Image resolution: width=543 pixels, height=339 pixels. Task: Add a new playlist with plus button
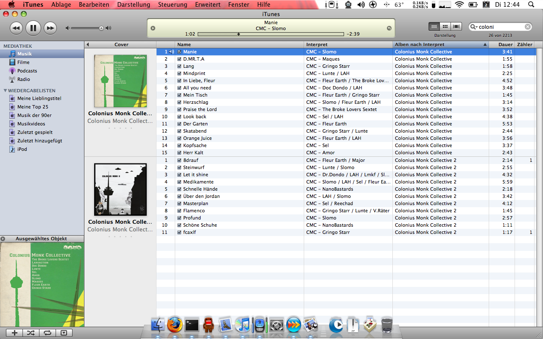click(14, 333)
